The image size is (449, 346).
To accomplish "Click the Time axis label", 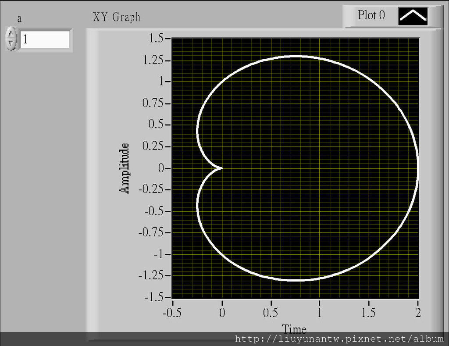I will [x=294, y=329].
